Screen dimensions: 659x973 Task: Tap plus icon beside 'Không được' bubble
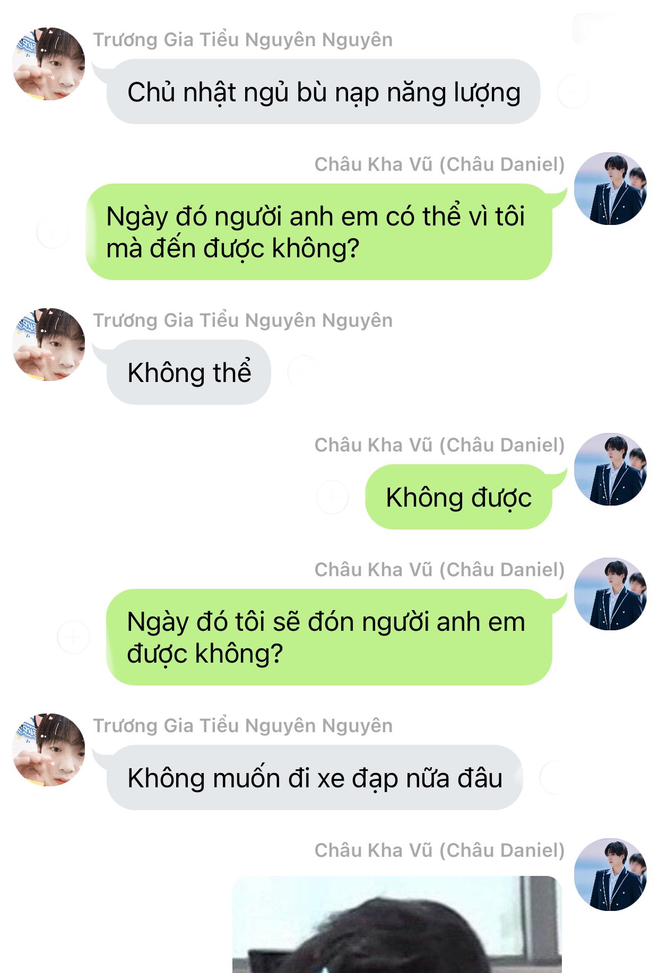click(332, 497)
